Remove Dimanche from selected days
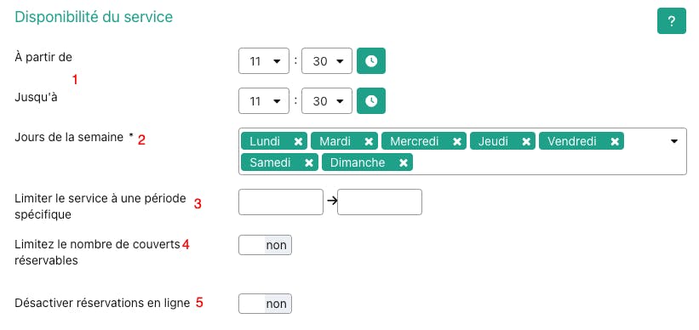The image size is (699, 330). pyautogui.click(x=403, y=162)
